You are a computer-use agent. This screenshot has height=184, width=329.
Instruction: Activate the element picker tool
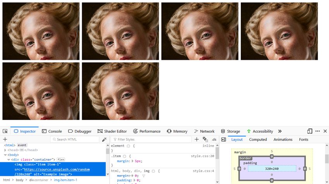click(x=5, y=131)
